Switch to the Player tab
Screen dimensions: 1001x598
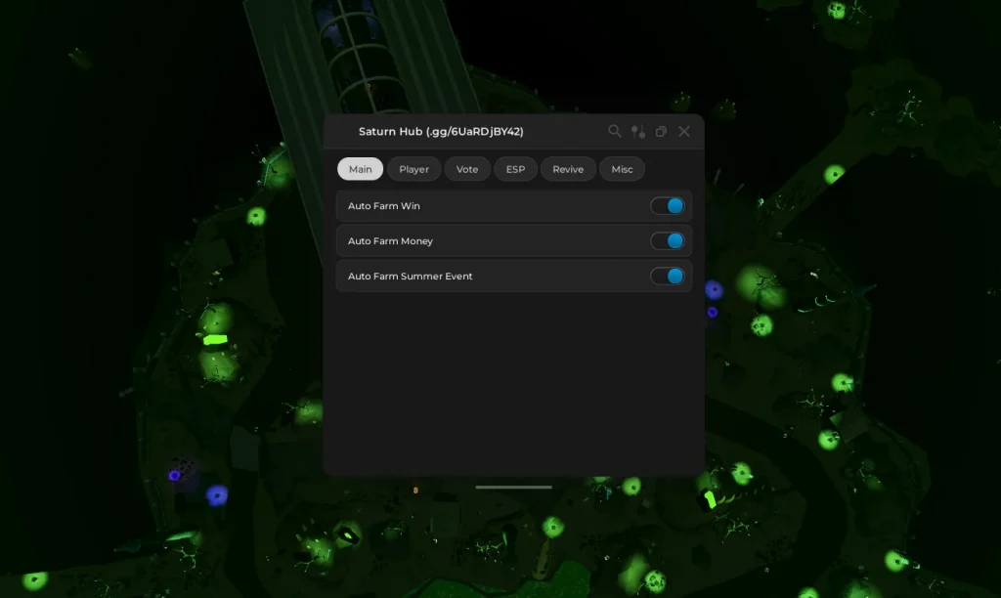click(x=413, y=169)
